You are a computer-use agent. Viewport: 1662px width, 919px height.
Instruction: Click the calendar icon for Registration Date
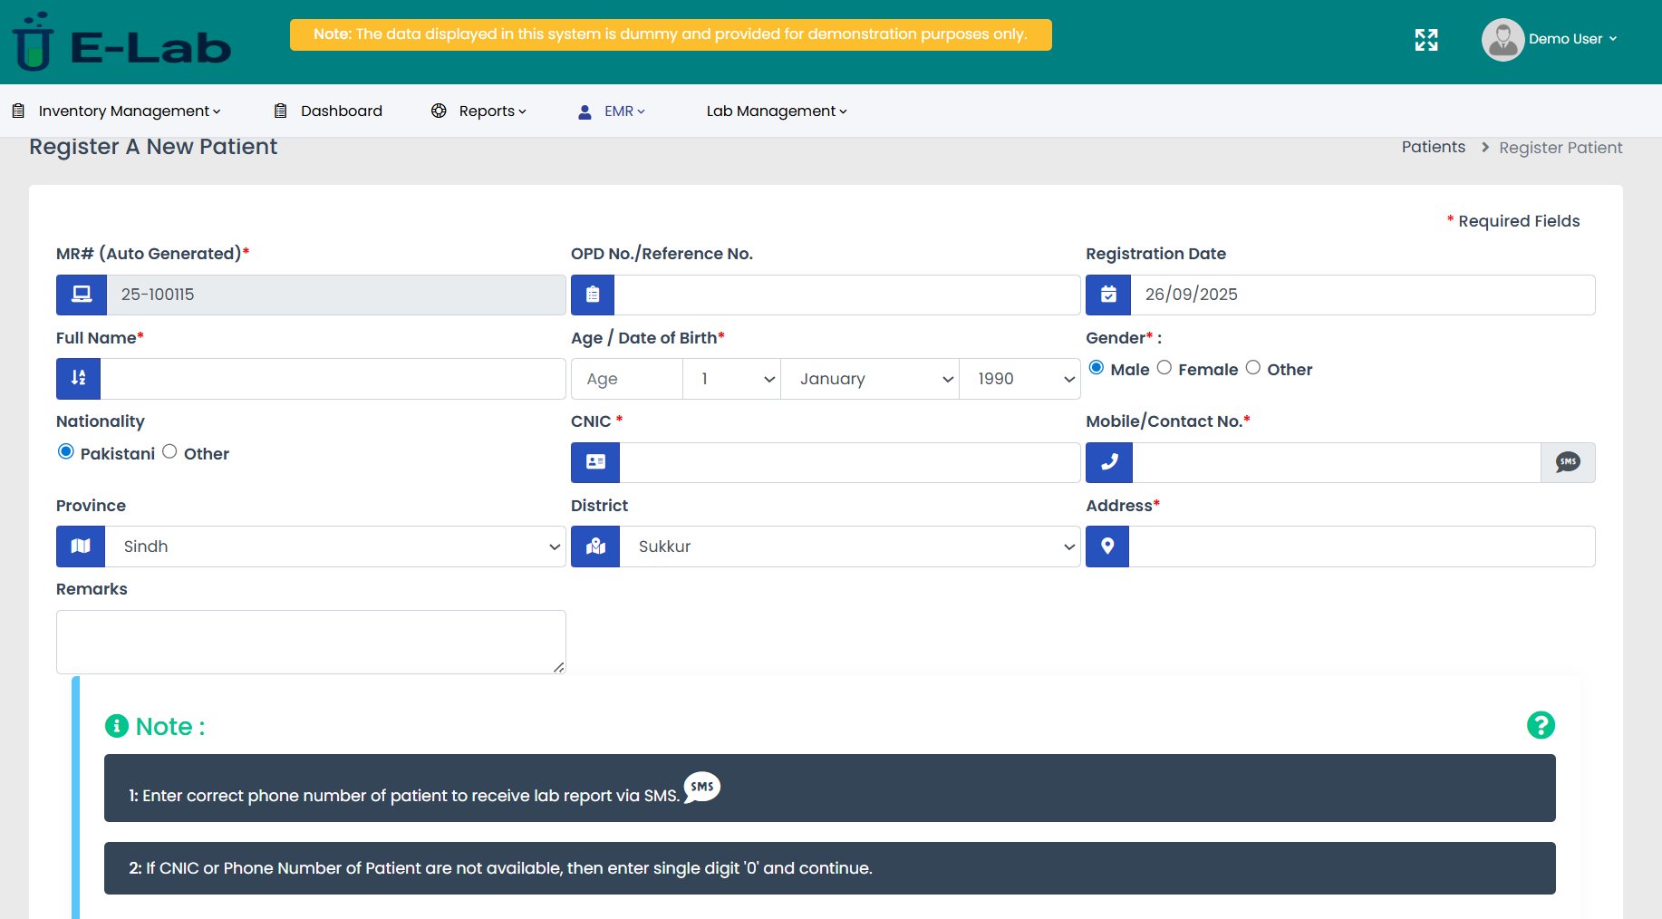(1108, 295)
